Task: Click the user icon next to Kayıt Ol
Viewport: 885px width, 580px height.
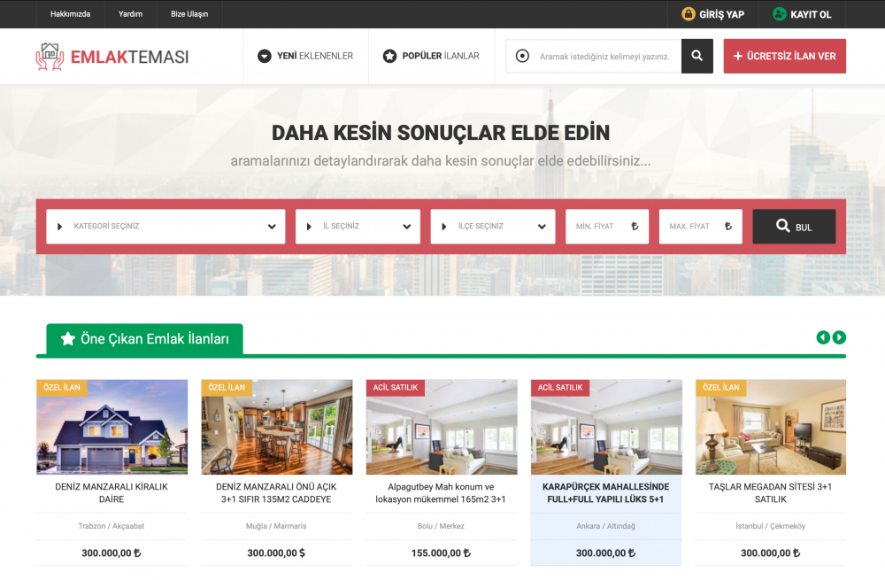Action: [780, 14]
